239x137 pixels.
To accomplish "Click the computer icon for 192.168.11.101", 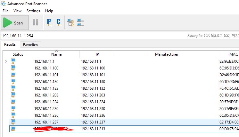I will [x=13, y=75].
